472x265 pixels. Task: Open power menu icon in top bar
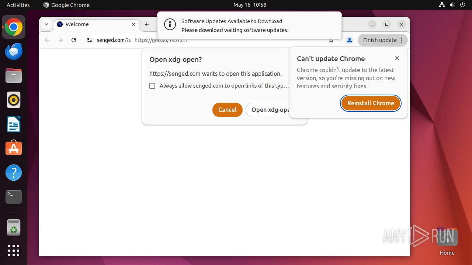click(463, 5)
